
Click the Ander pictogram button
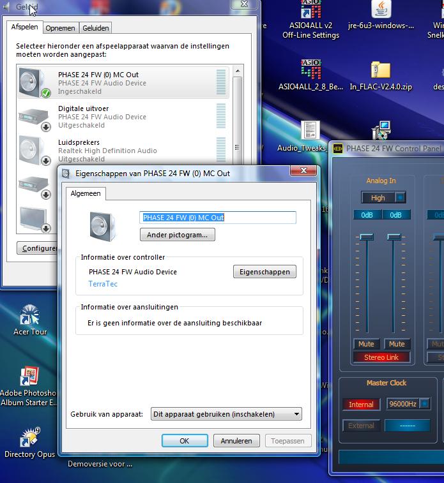[x=178, y=235]
